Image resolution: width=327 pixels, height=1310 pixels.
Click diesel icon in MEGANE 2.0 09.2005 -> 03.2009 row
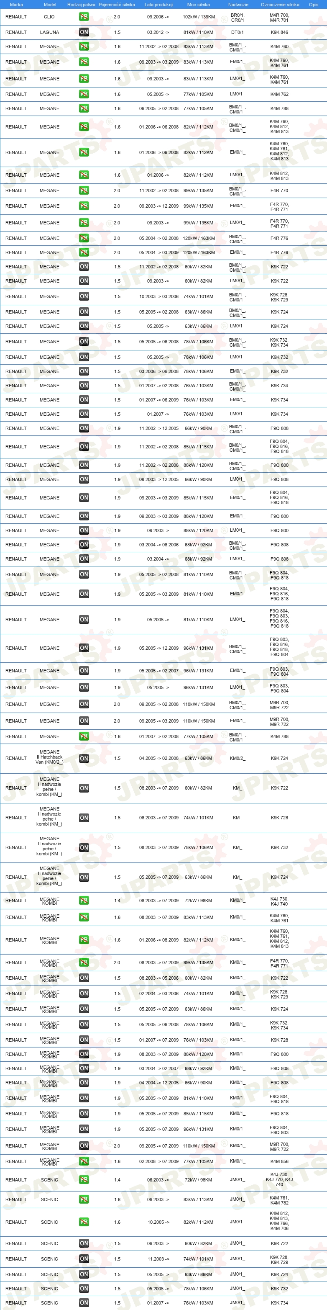point(84,721)
